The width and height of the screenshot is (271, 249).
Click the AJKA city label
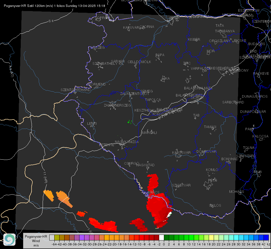(166, 79)
